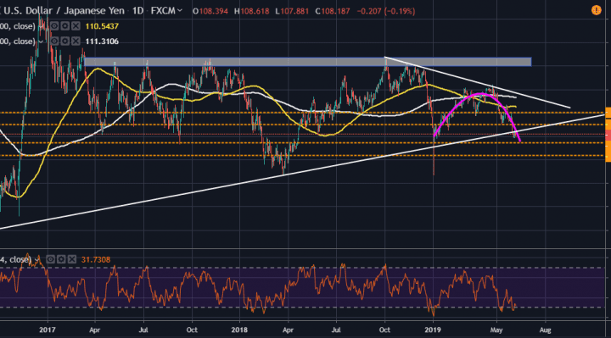Expand the oscillator pane legend chevron
The image size is (611, 338).
(x=37, y=260)
